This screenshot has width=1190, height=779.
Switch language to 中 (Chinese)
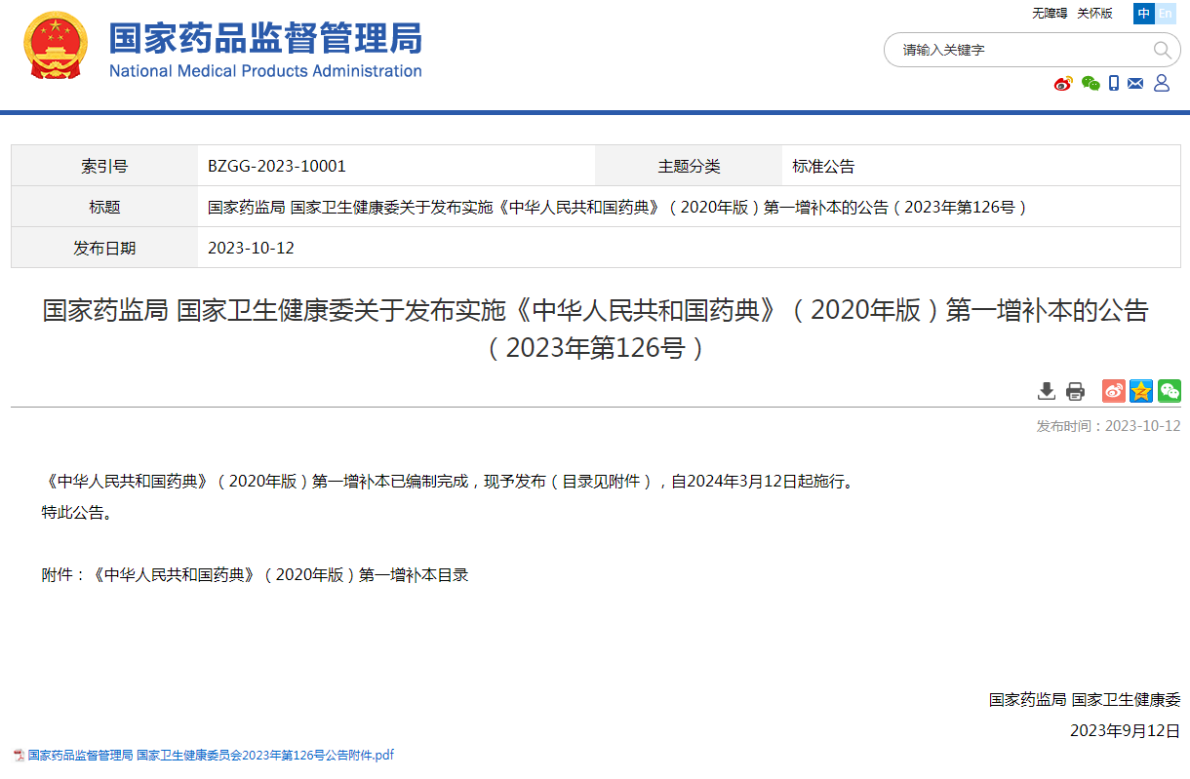(1144, 14)
